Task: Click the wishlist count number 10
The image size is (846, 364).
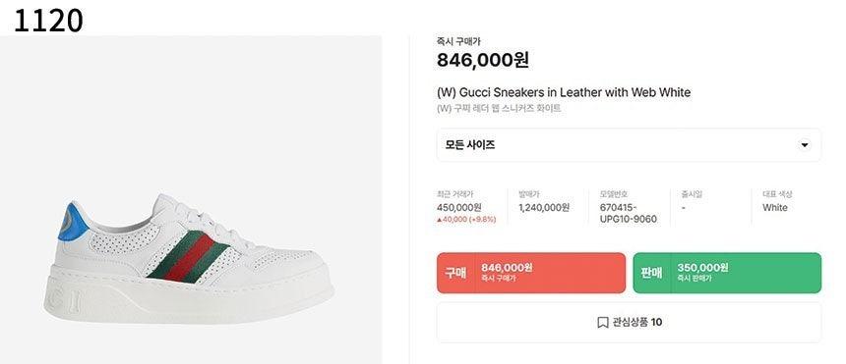Action: click(656, 323)
